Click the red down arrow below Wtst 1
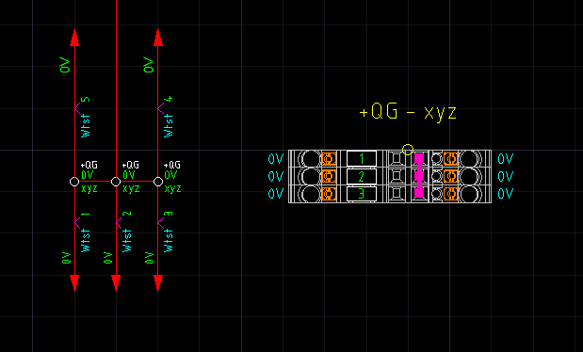 (74, 283)
